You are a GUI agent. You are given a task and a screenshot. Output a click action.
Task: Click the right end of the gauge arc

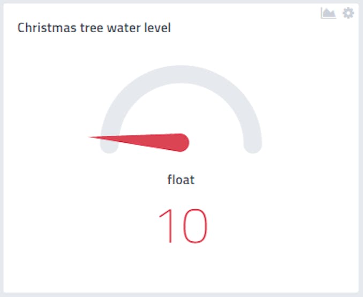(253, 144)
